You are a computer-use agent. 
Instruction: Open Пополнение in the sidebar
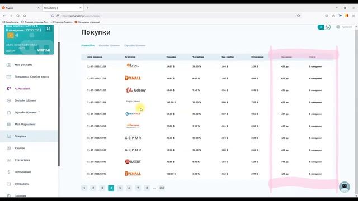(x=23, y=172)
